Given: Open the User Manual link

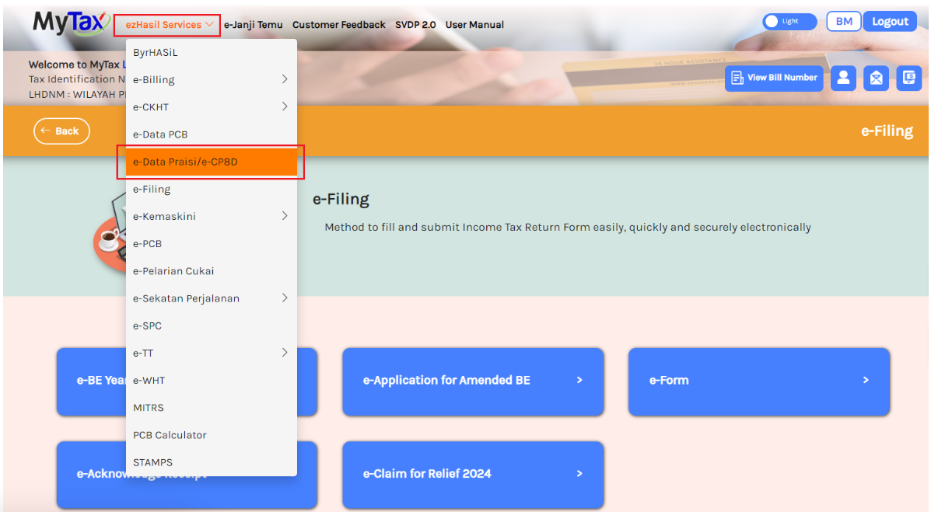Looking at the screenshot, I should [x=474, y=25].
